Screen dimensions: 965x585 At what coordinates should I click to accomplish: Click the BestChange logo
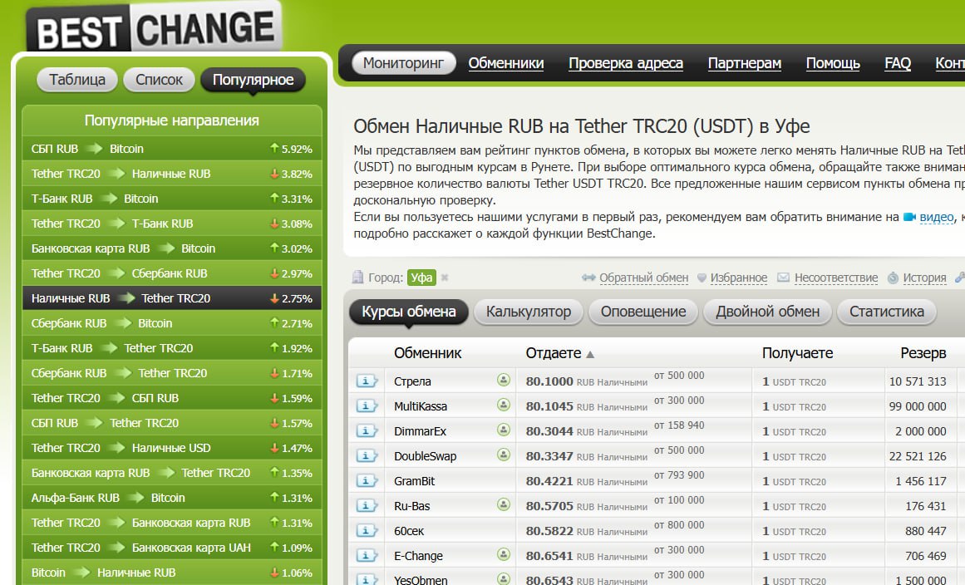[155, 30]
